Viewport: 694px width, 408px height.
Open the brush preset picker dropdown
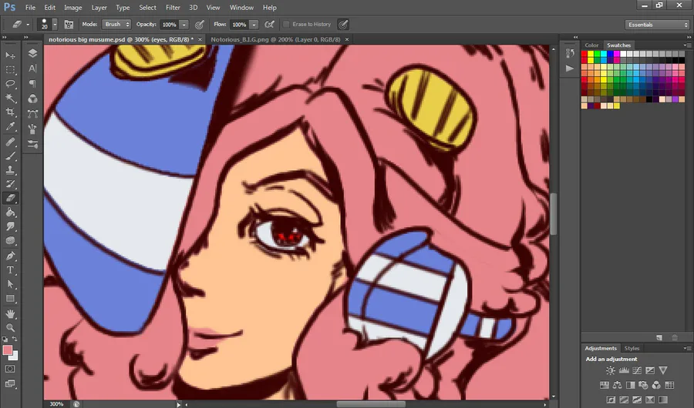pos(55,25)
